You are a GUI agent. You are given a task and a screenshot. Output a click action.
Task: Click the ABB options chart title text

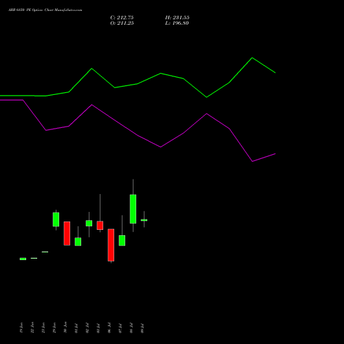coord(45,10)
